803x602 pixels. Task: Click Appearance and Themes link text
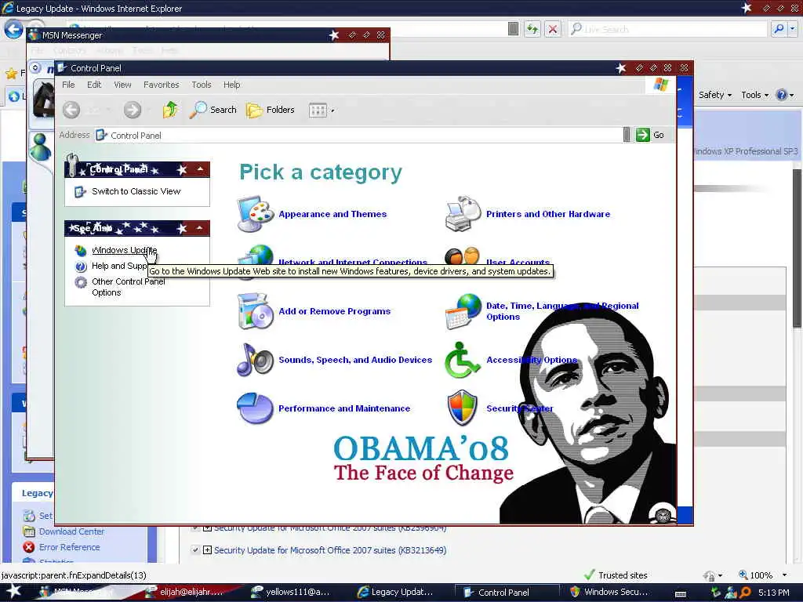332,214
